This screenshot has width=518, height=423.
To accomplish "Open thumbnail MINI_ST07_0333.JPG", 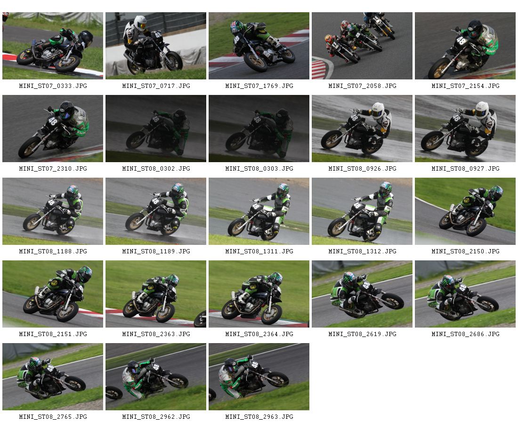I will [53, 46].
